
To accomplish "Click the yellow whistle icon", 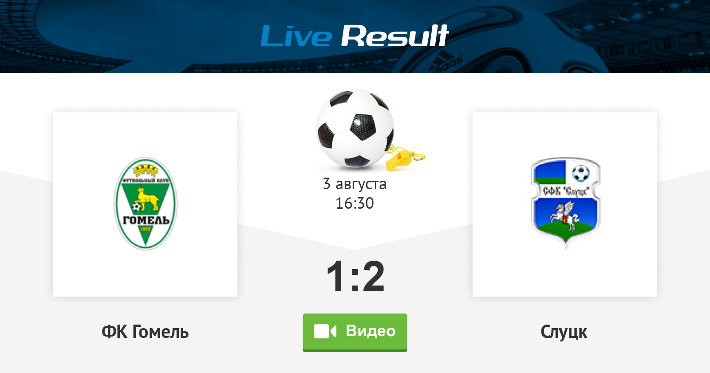I will (405, 158).
